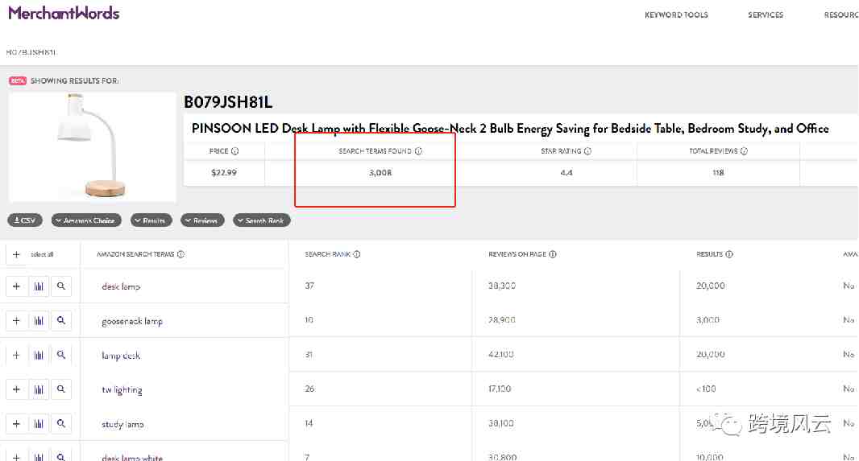
Task: Download results with the CSV button
Action: point(25,220)
